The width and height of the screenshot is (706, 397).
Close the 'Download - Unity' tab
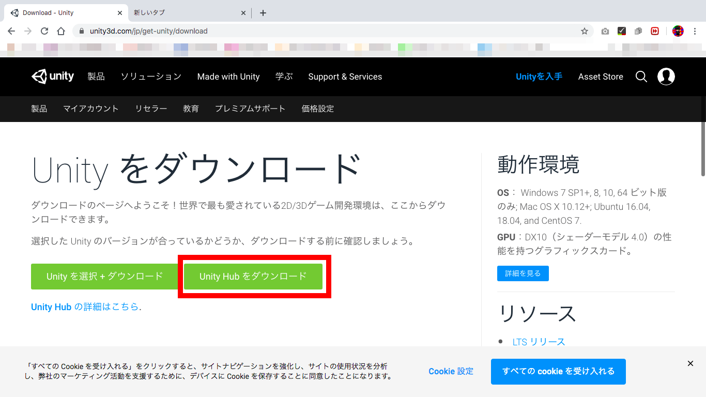(x=120, y=13)
